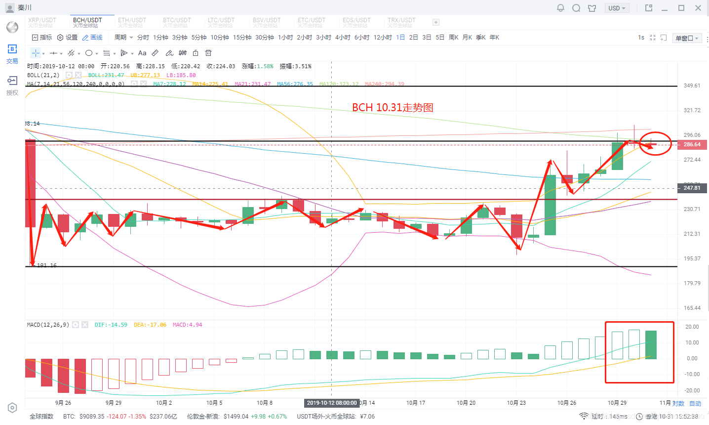The width and height of the screenshot is (709, 425).
Task: Select the ellipse shape tool
Action: click(89, 53)
